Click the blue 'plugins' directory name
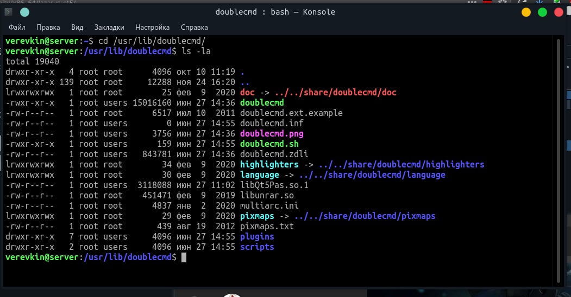 (x=257, y=237)
